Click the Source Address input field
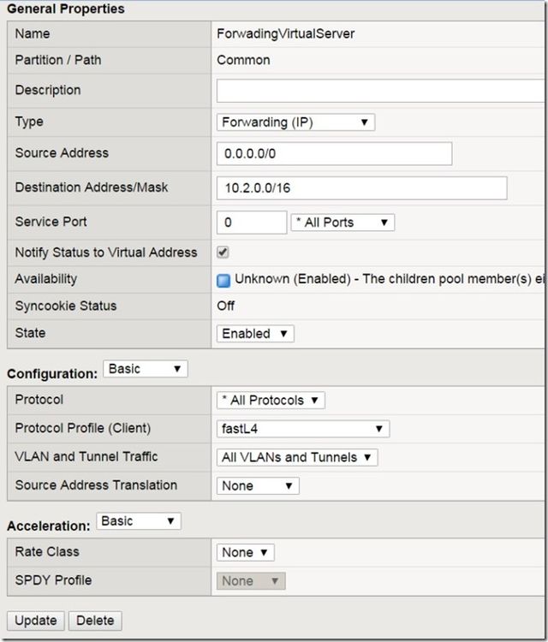This screenshot has width=548, height=642. point(334,154)
